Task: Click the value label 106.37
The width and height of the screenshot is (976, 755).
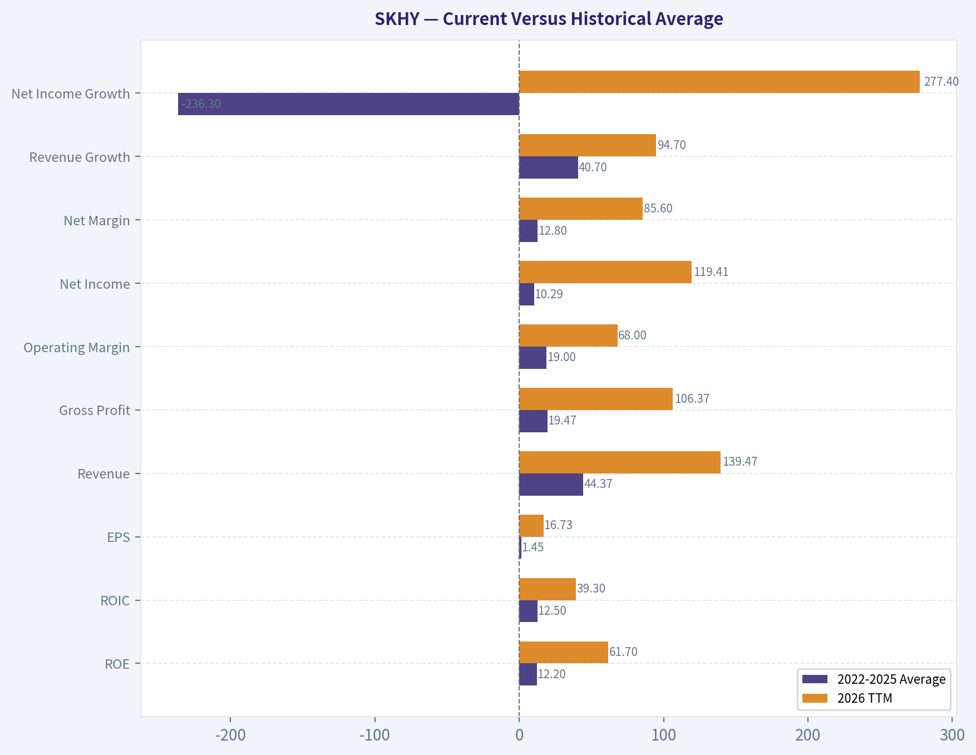Action: 692,398
